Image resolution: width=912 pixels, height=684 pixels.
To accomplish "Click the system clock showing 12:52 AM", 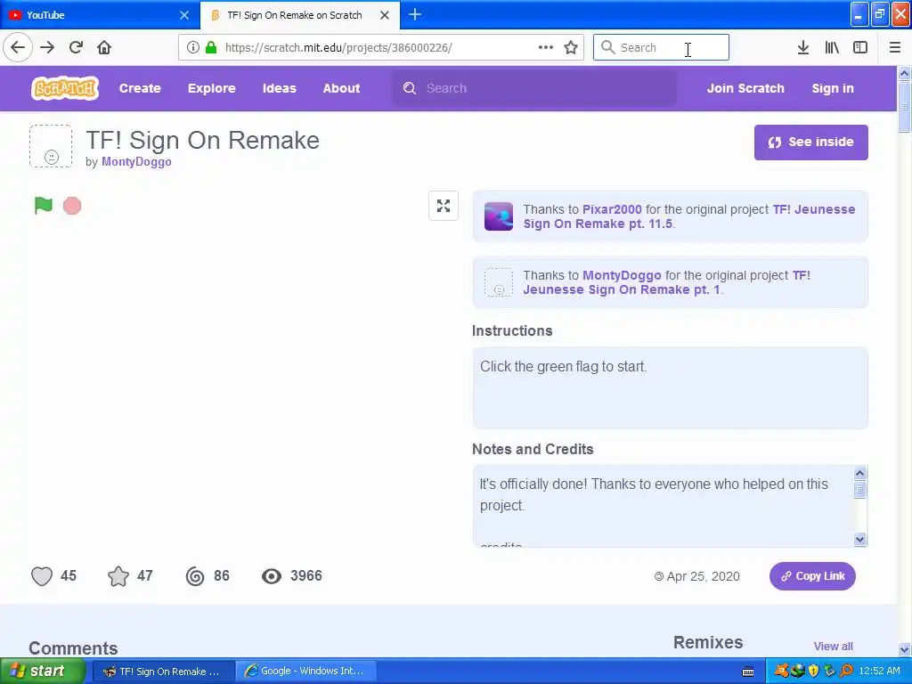I will pos(879,671).
